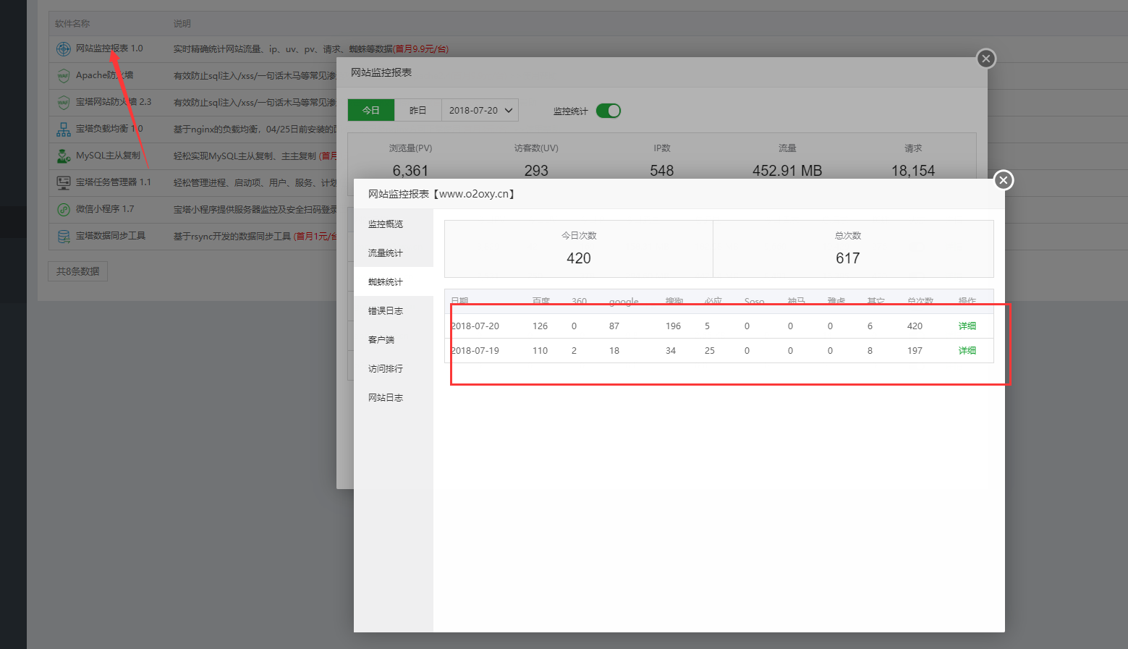The image size is (1128, 649).
Task: Open the 监控概览 sidebar section
Action: (x=385, y=224)
